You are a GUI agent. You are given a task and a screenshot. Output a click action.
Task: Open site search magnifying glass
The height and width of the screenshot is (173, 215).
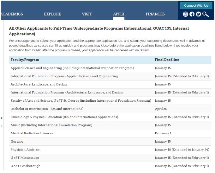pos(206,14)
